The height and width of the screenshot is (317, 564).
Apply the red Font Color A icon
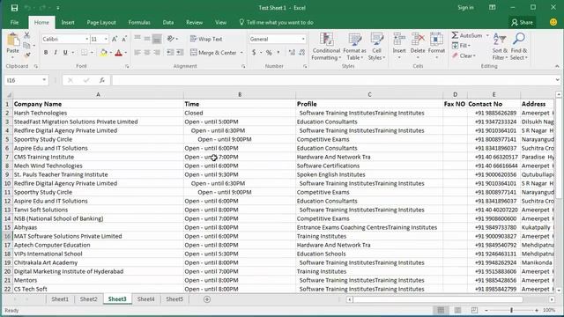click(x=118, y=53)
